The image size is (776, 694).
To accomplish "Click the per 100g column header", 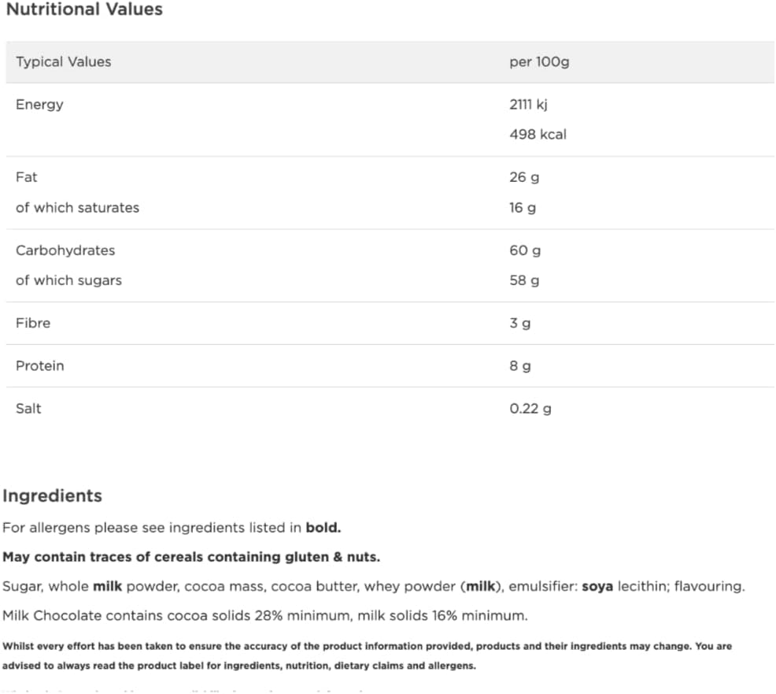I will 539,62.
